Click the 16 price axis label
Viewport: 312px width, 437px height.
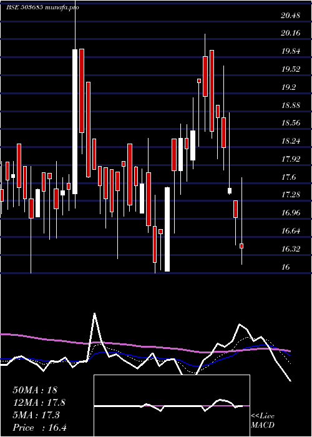point(286,267)
